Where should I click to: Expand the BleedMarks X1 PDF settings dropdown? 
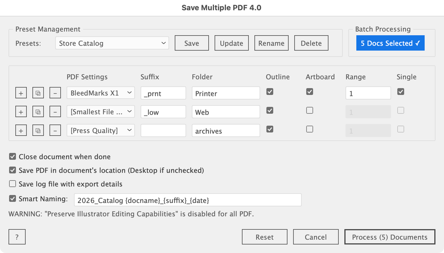(x=101, y=93)
